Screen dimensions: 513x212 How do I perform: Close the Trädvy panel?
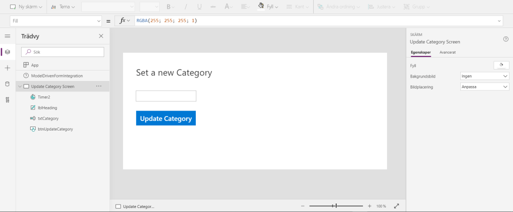coord(101,36)
